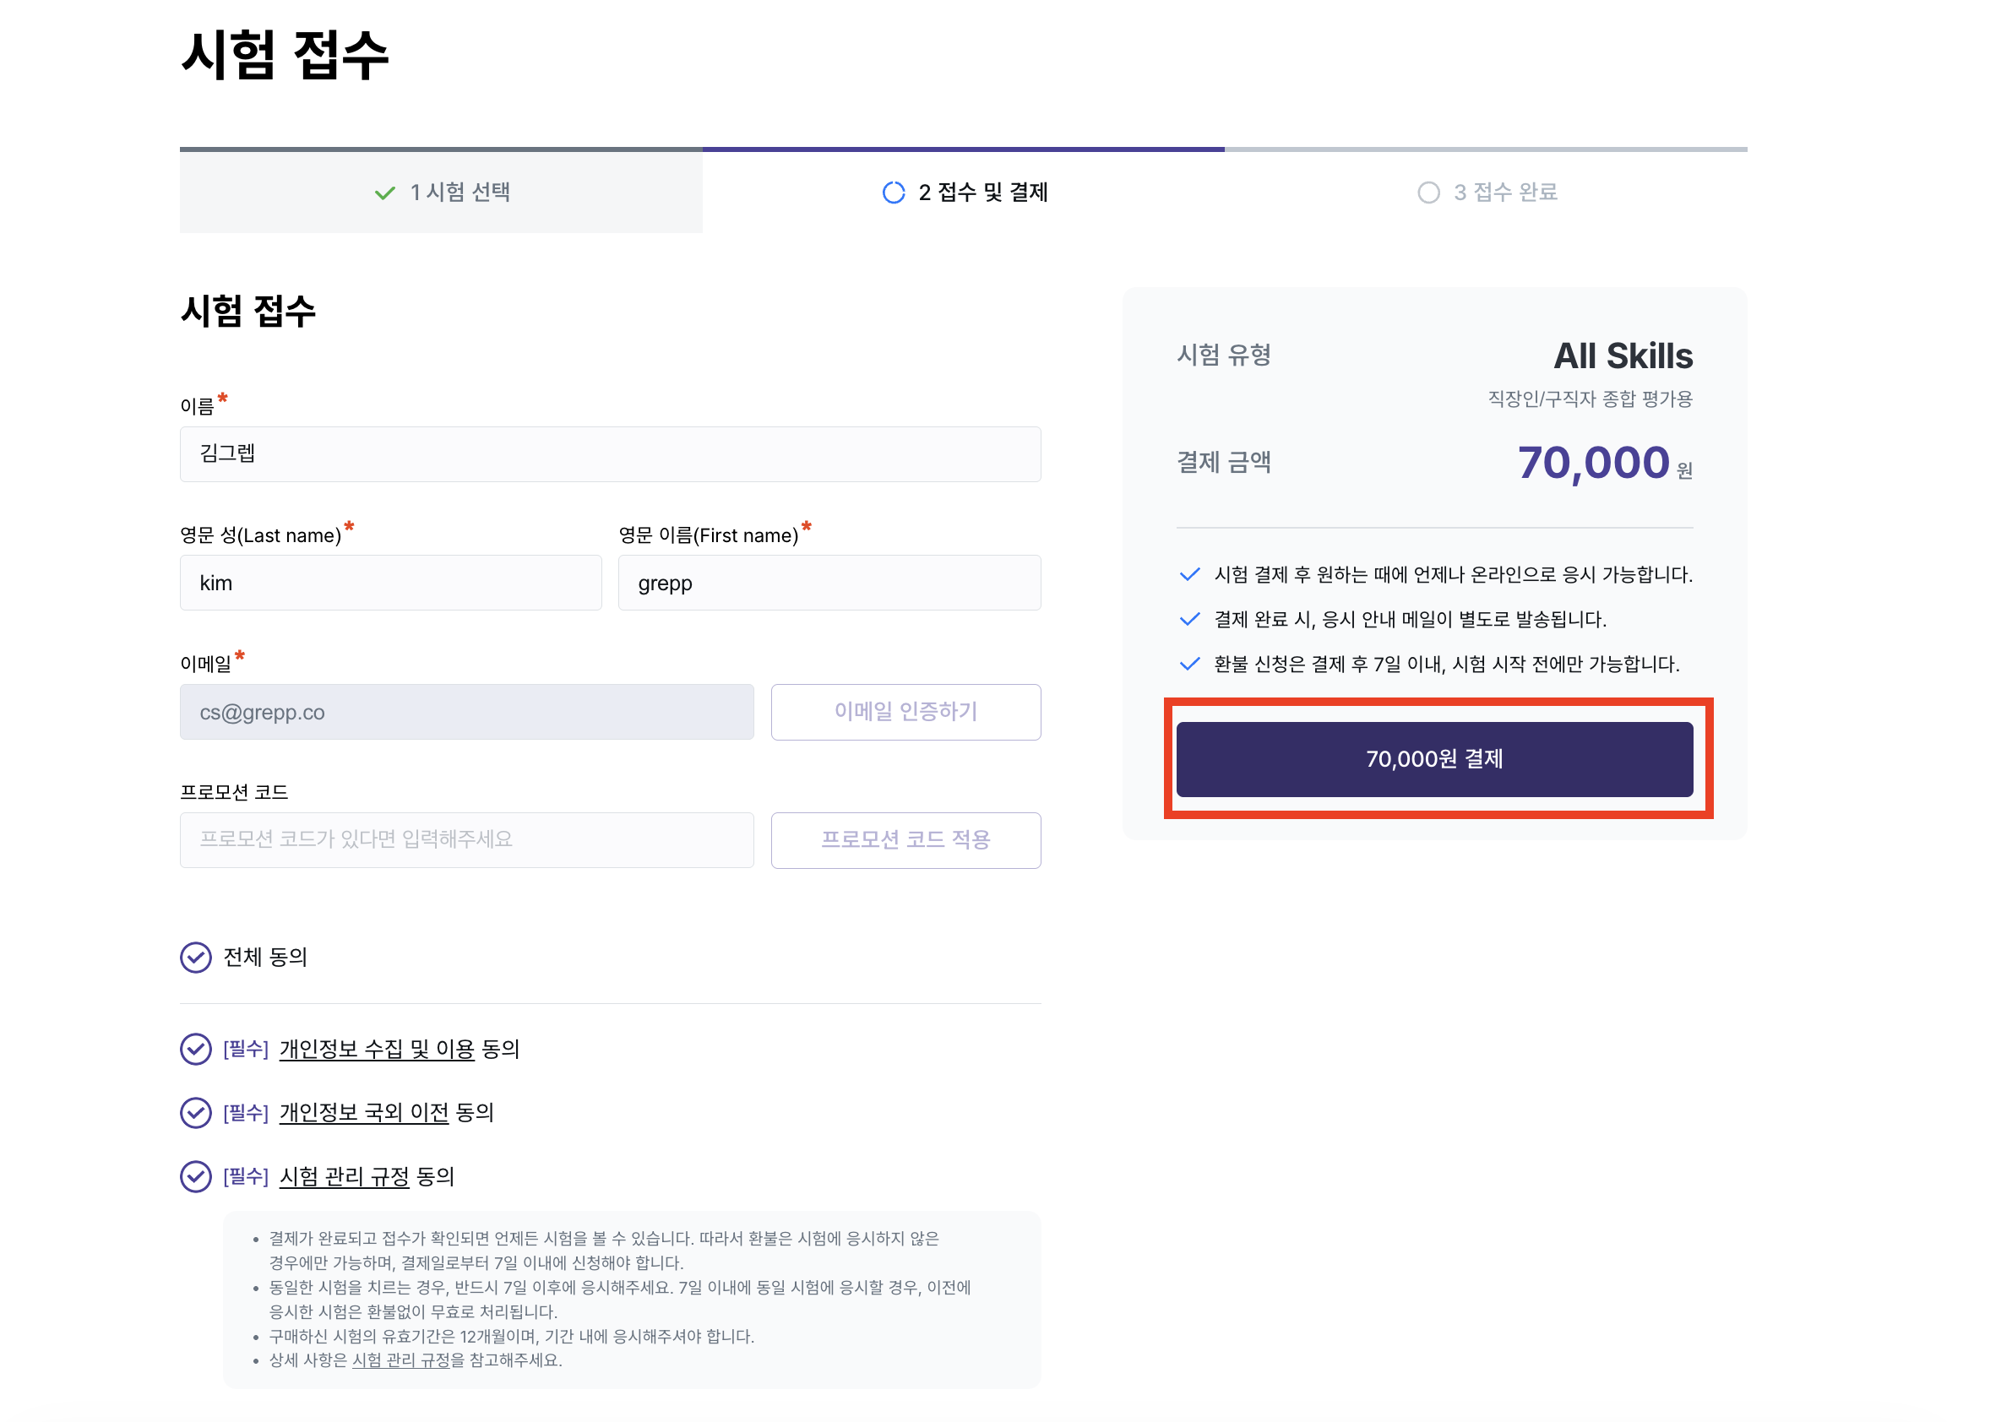This screenshot has width=2012, height=1422.
Task: Click the 영문 이름(First name) field containing grepp
Action: (829, 583)
